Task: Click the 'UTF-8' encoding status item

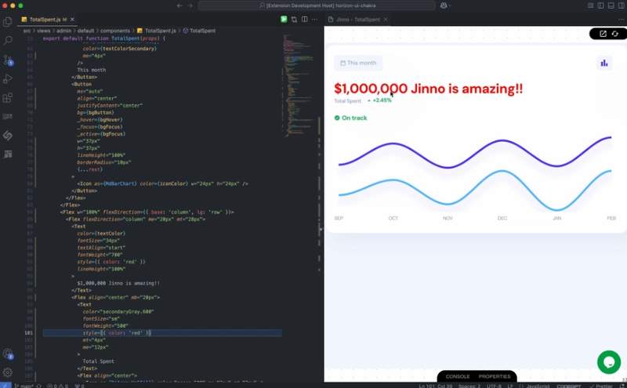Action: (x=494, y=386)
